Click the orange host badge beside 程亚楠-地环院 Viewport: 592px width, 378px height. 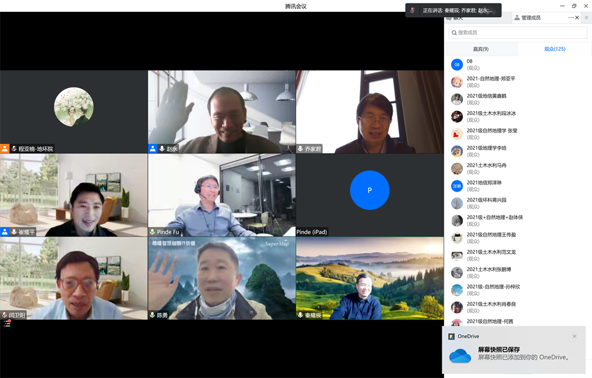5,149
